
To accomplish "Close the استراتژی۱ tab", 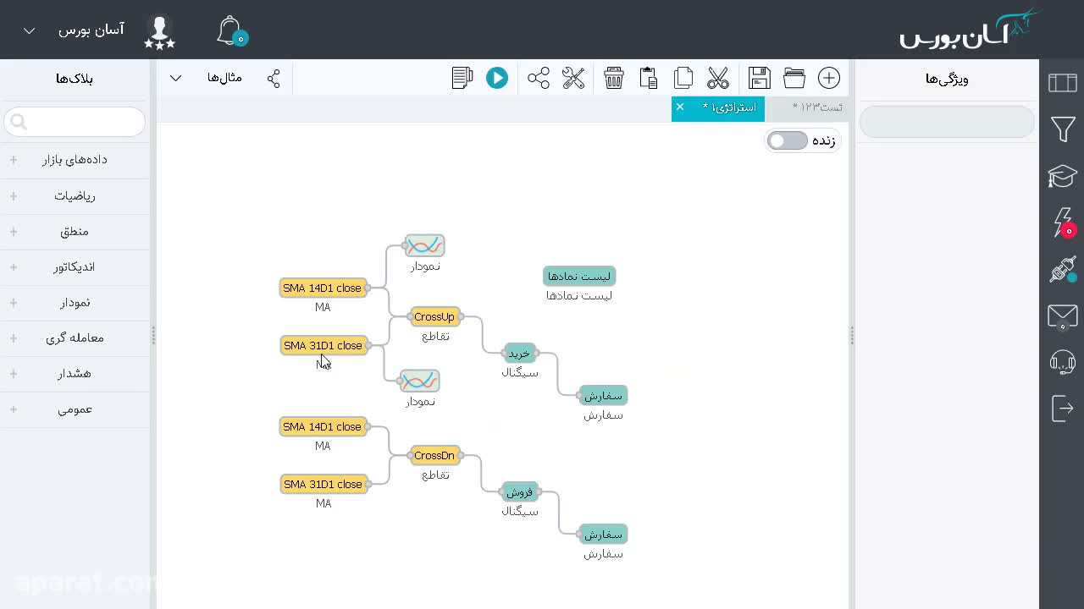I will tap(680, 107).
